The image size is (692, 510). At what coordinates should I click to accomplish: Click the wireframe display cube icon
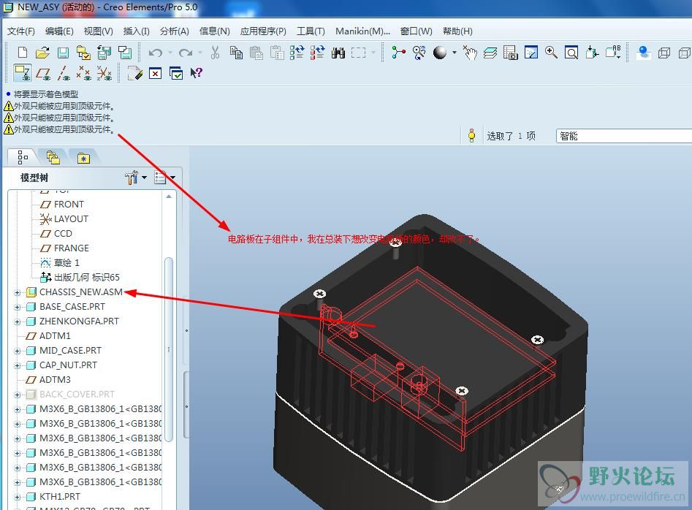coord(664,53)
